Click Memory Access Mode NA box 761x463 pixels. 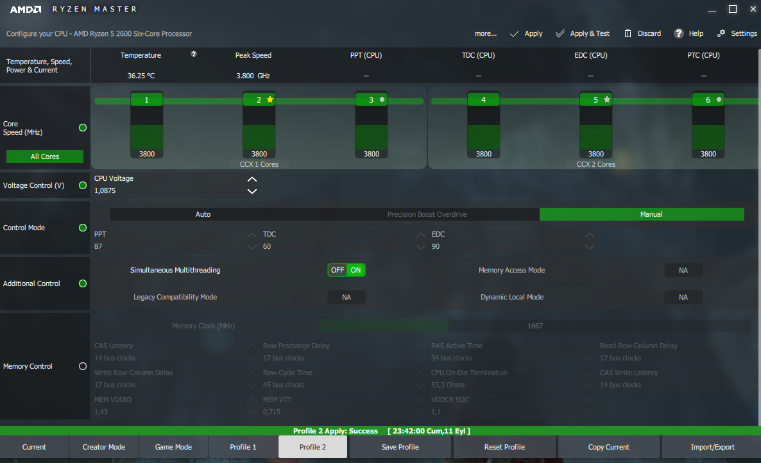tap(683, 270)
